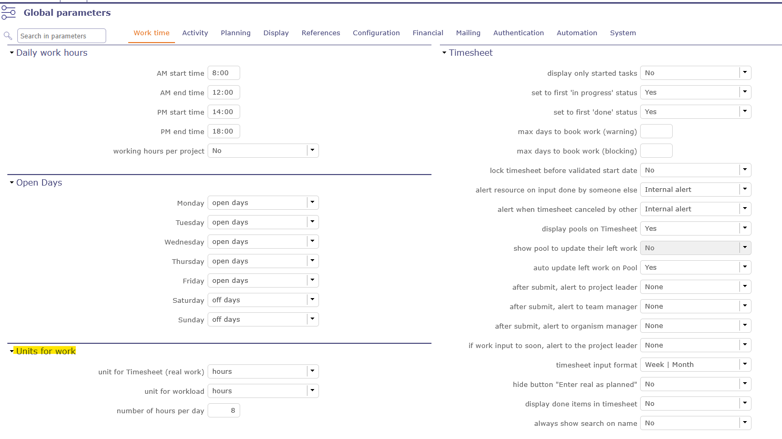Click the number of hours per day field
Screen dimensions: 782x439
223,411
